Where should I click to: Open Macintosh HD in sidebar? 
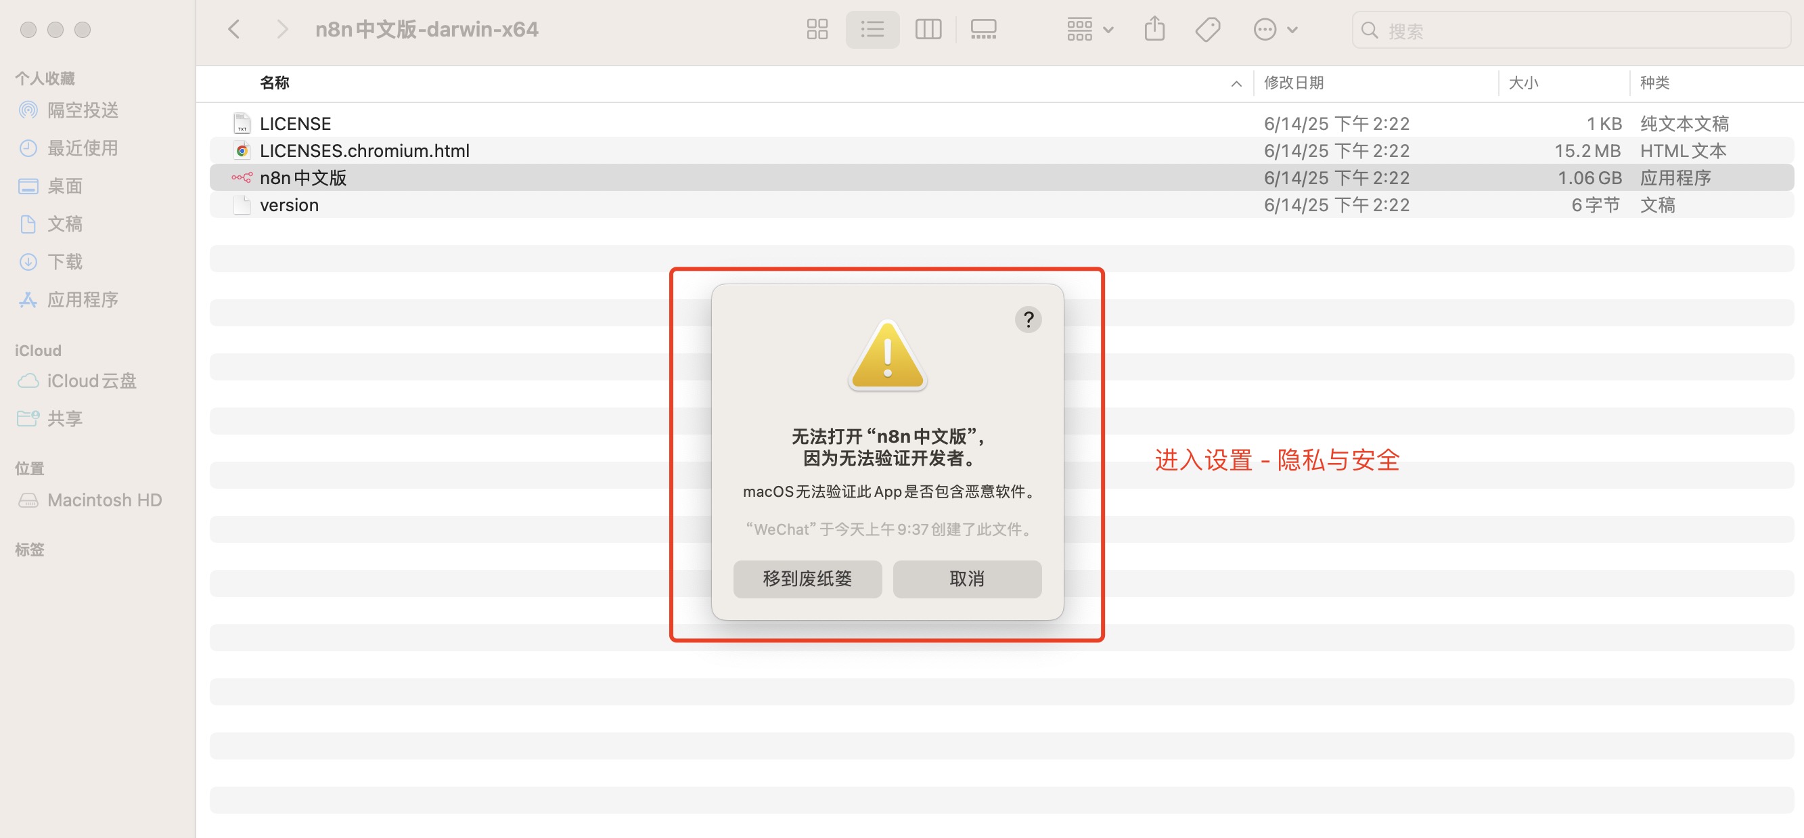104,500
